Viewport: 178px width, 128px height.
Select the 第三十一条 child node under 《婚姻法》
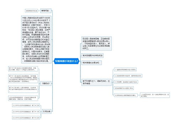click(23, 79)
